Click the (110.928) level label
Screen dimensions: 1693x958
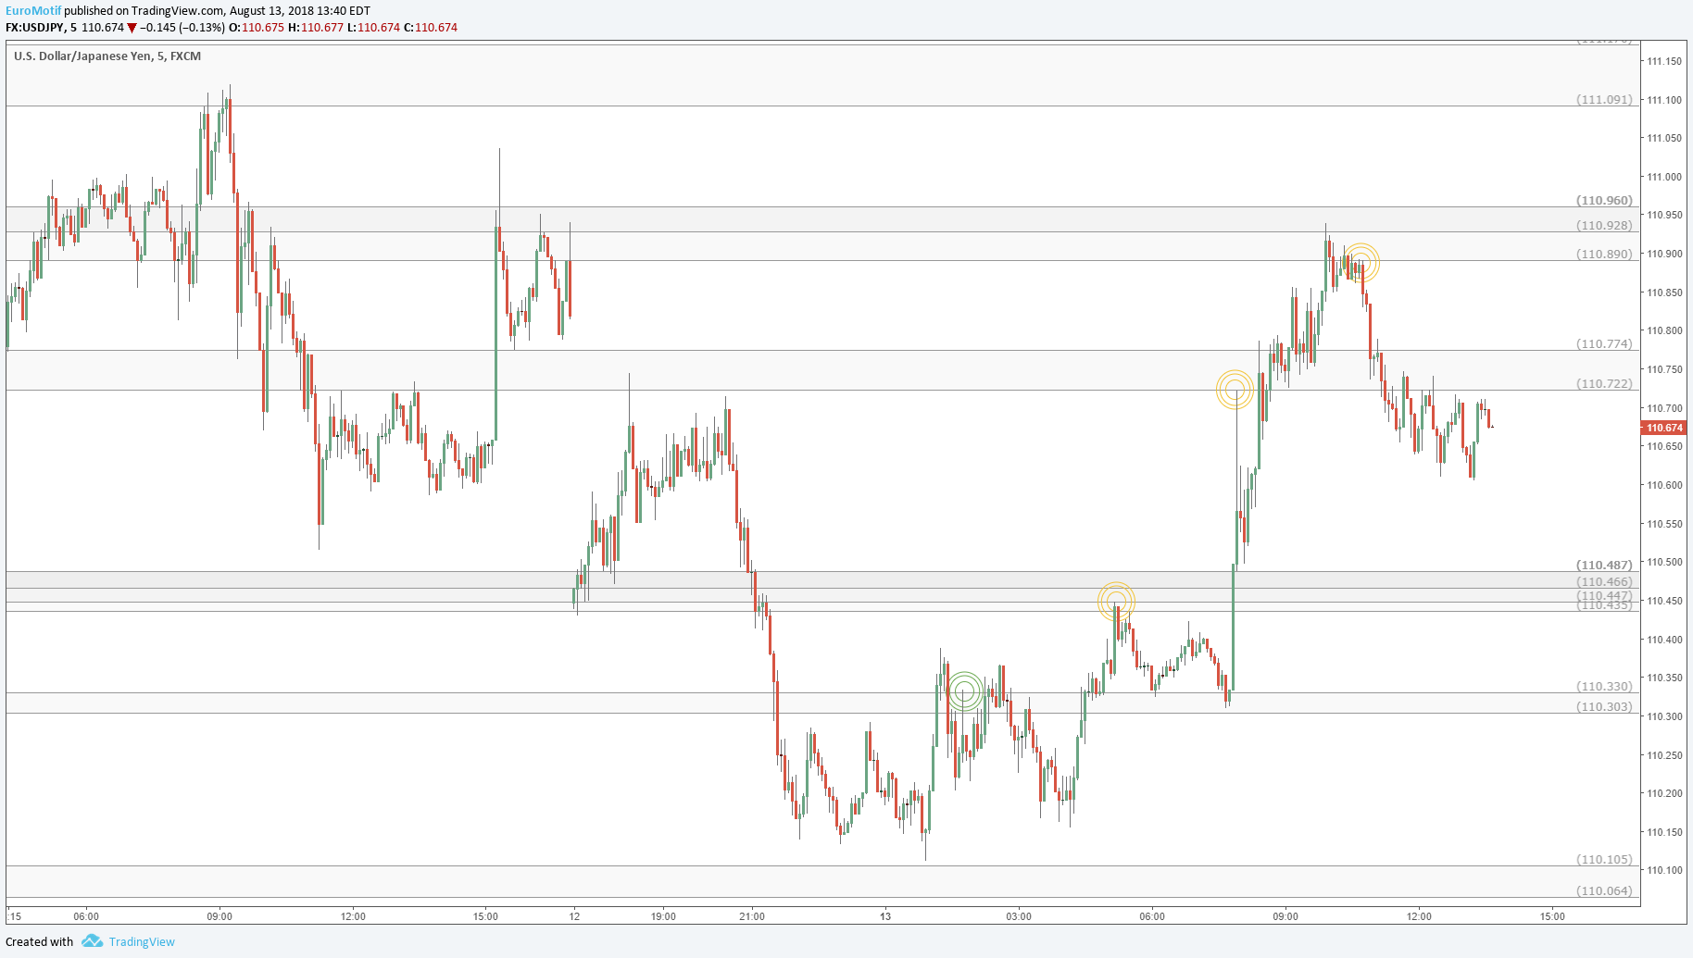(1605, 225)
